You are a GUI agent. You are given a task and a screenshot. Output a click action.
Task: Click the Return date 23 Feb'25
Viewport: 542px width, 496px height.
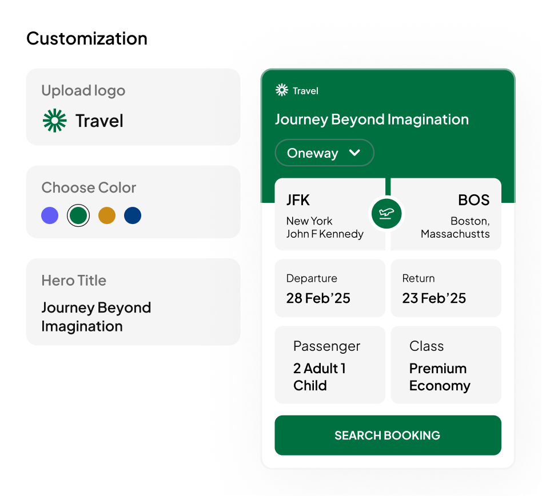445,289
